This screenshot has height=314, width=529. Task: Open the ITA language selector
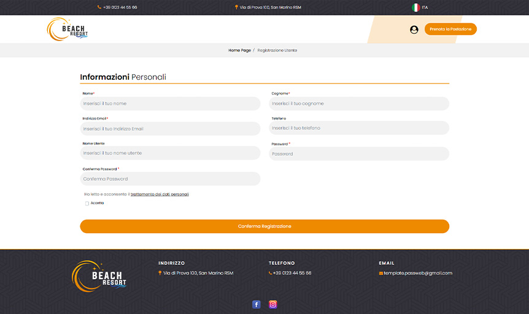tap(425, 7)
